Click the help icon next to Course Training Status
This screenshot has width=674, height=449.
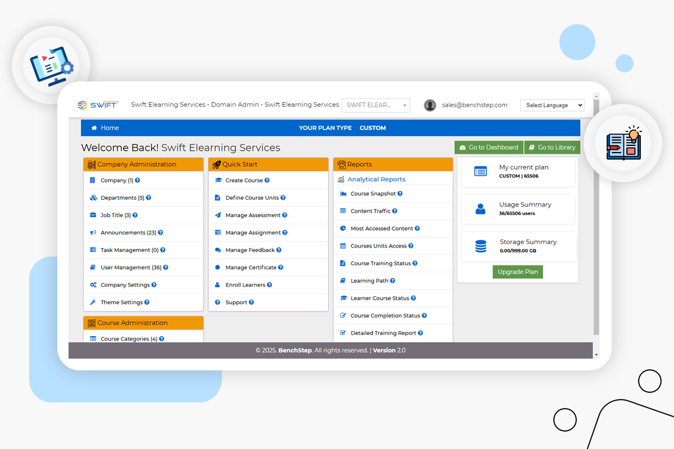(x=415, y=264)
